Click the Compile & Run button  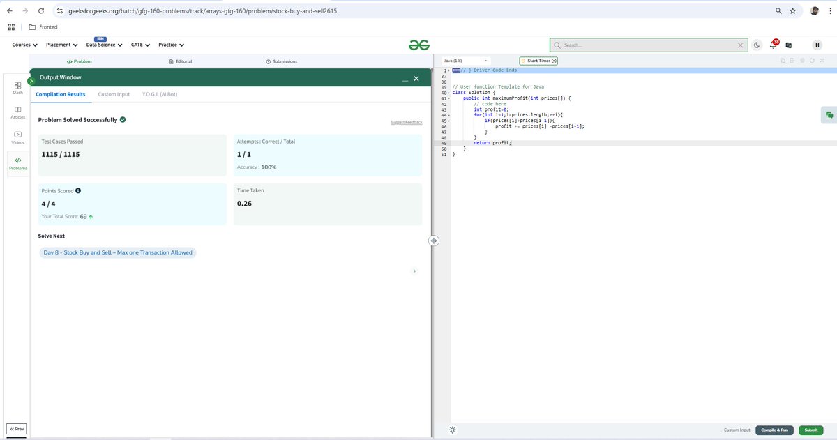[x=775, y=430]
